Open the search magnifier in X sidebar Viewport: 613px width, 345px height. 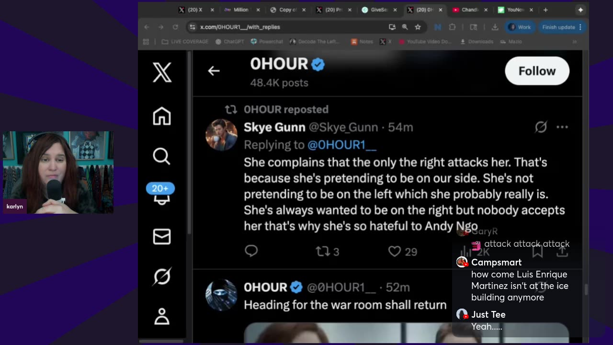[161, 156]
